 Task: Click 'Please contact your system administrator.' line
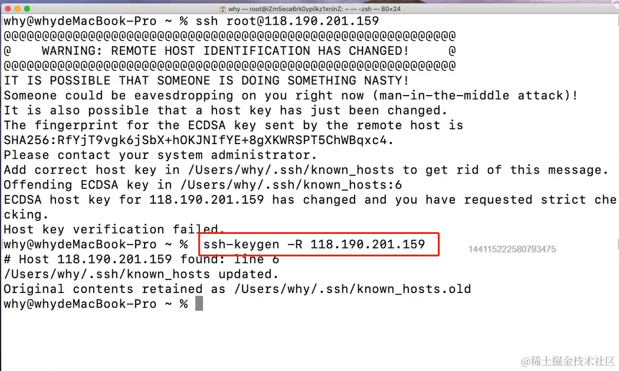coord(160,155)
